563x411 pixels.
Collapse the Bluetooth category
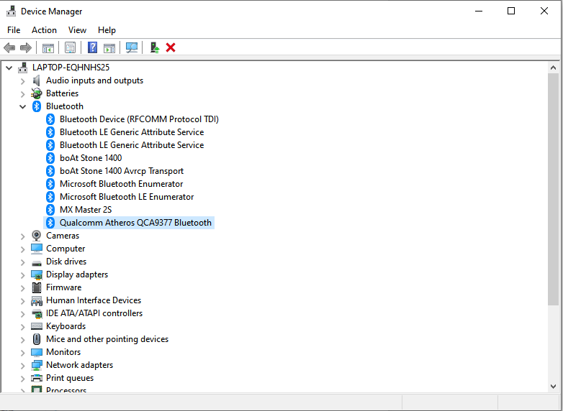(22, 106)
